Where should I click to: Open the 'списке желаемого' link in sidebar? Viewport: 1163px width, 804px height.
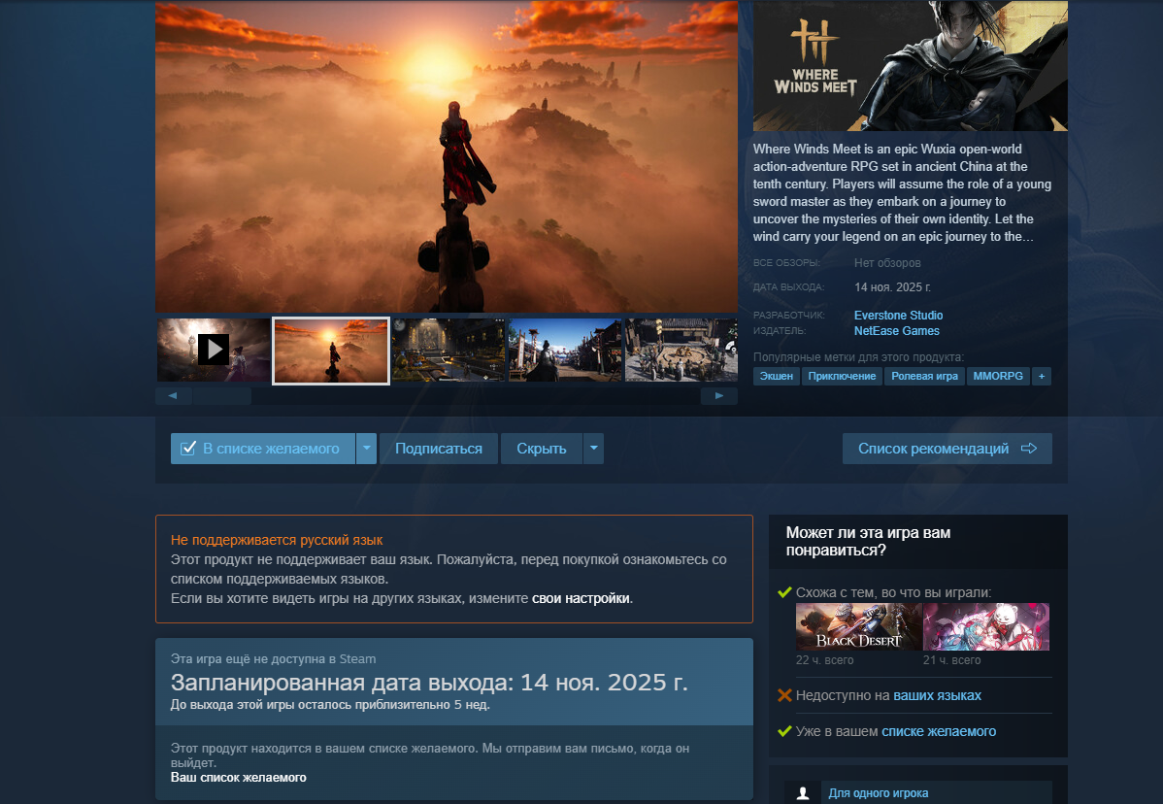tap(938, 731)
